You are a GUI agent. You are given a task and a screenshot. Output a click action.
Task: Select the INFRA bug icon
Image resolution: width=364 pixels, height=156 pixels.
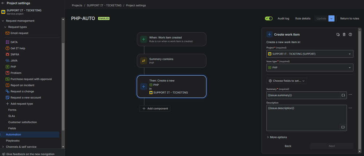click(x=7, y=55)
